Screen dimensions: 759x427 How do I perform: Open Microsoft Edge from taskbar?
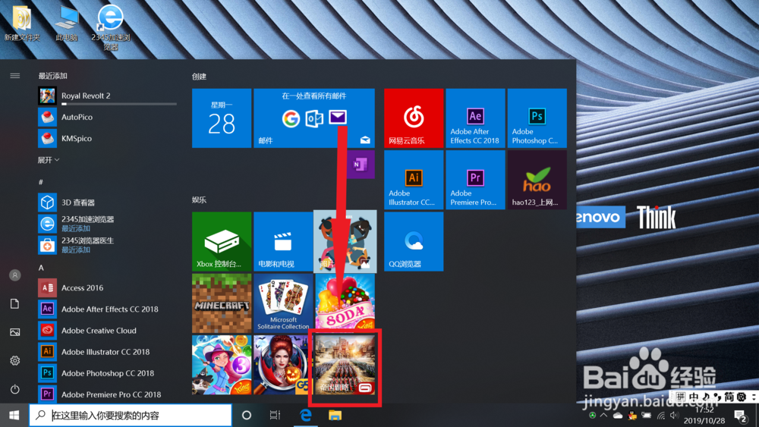(x=305, y=415)
